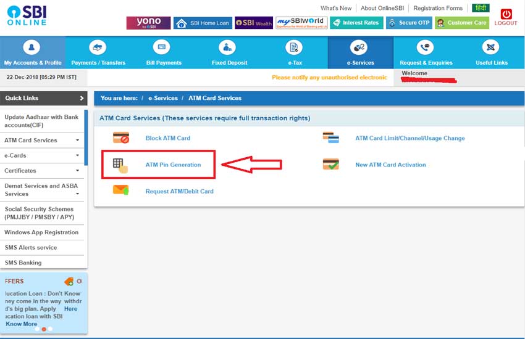Click the New ATM Card Activation icon
525x339 pixels.
pyautogui.click(x=331, y=164)
